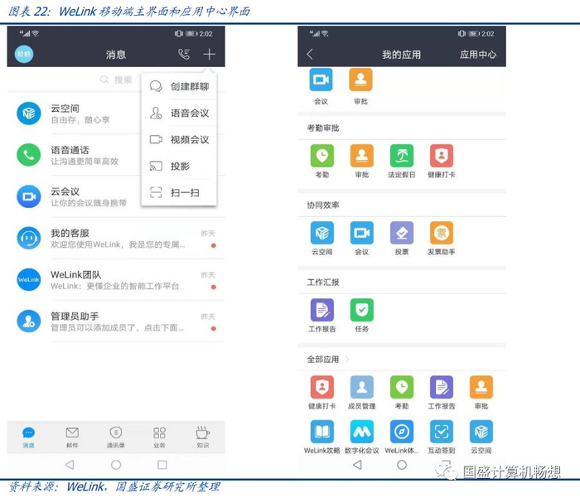Tap Android back button on right phone
The image size is (580, 498).
(357, 465)
